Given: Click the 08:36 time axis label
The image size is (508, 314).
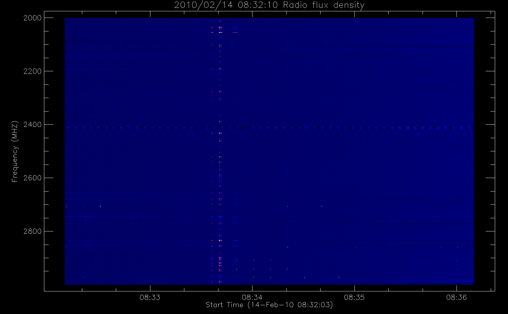Looking at the screenshot, I should pos(457,297).
